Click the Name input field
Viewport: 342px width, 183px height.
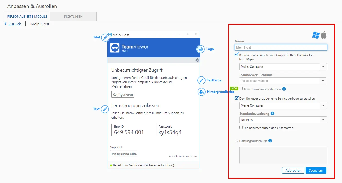point(281,47)
